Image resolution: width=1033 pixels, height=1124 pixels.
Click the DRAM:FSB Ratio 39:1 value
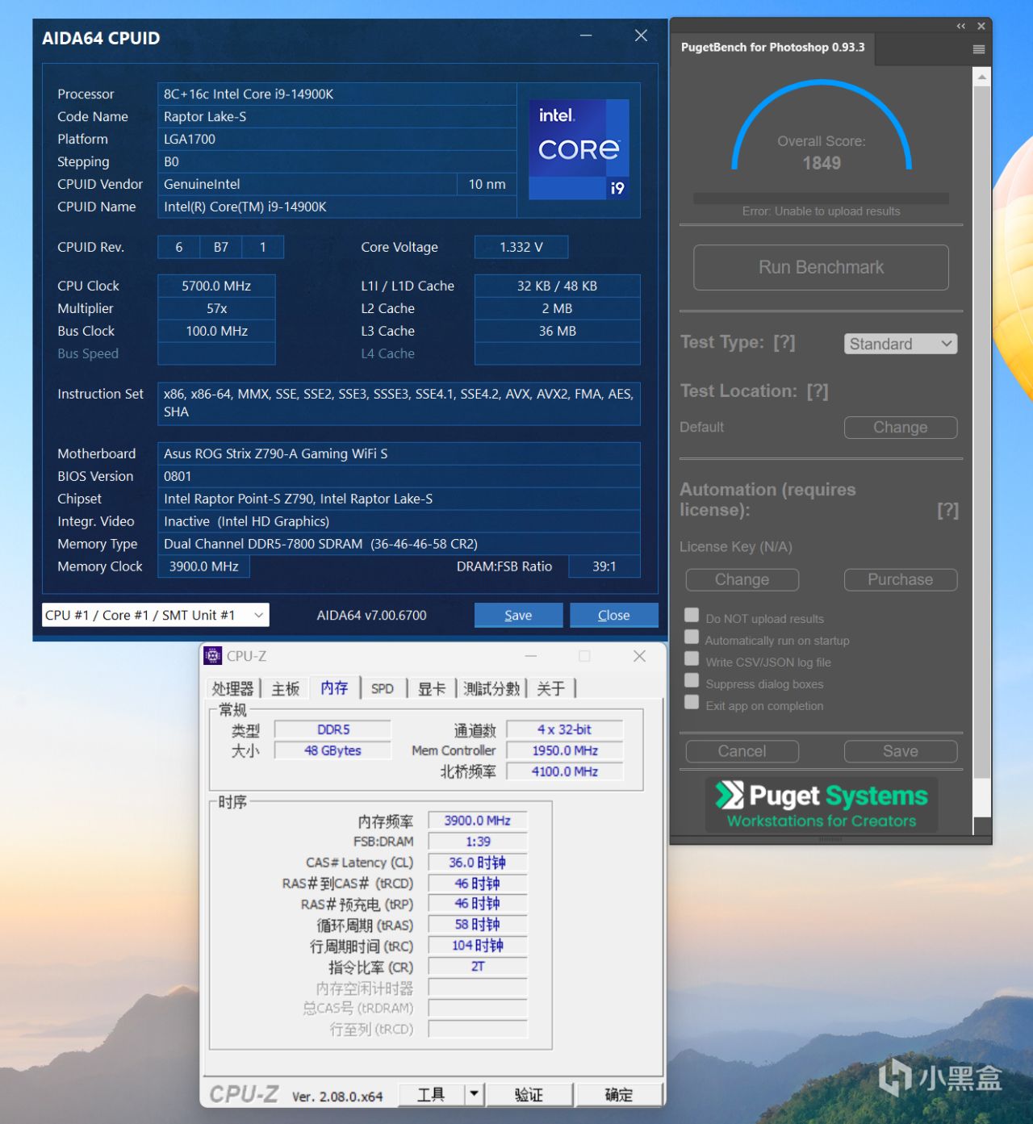604,566
